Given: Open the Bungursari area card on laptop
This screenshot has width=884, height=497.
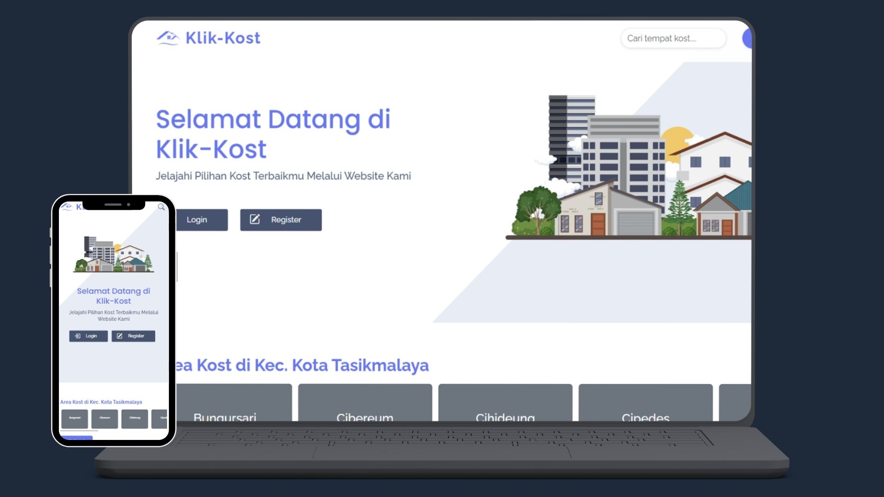Looking at the screenshot, I should (x=234, y=403).
